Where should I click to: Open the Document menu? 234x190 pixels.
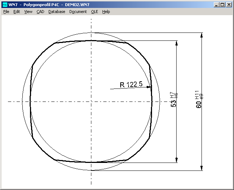[78, 12]
